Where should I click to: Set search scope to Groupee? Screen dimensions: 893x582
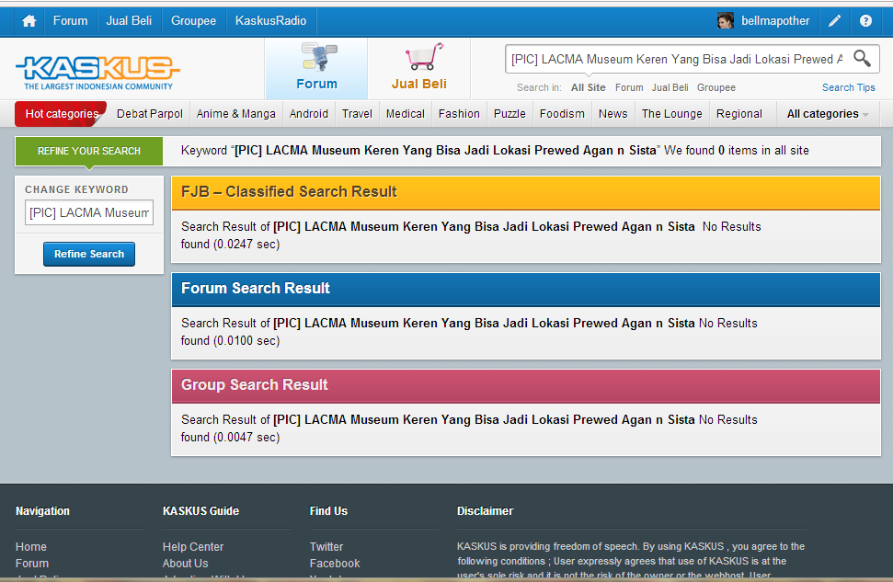pos(716,87)
